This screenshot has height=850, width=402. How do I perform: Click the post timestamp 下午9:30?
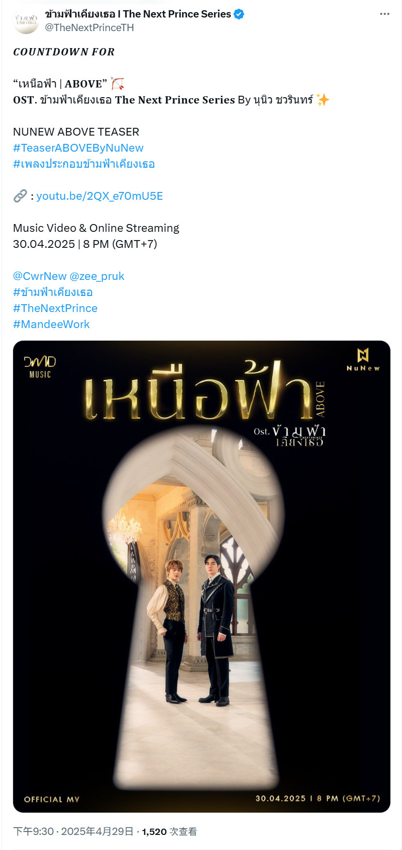[x=33, y=832]
